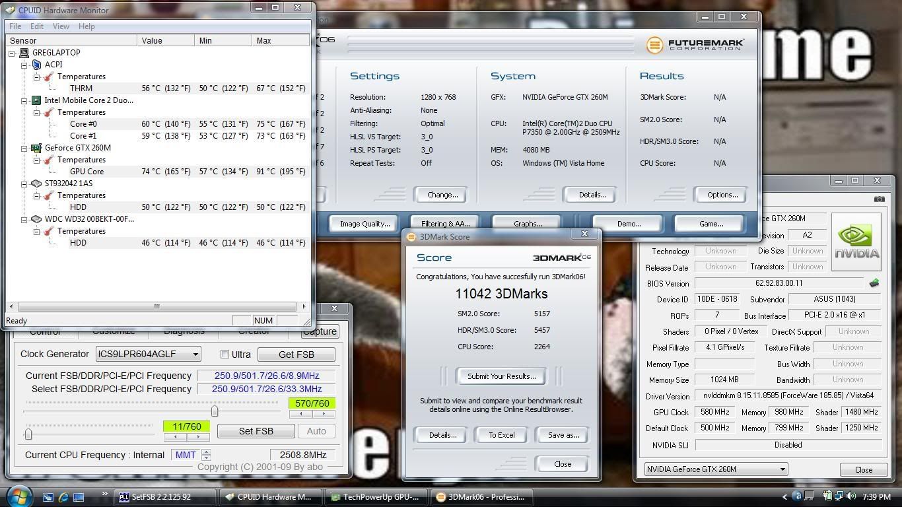The image size is (902, 507).
Task: Collapse the GREGLAPTOP tree node
Action: click(12, 53)
